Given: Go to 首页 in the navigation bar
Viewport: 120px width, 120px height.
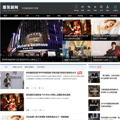Looking at the screenshot, I should coord(5,16).
